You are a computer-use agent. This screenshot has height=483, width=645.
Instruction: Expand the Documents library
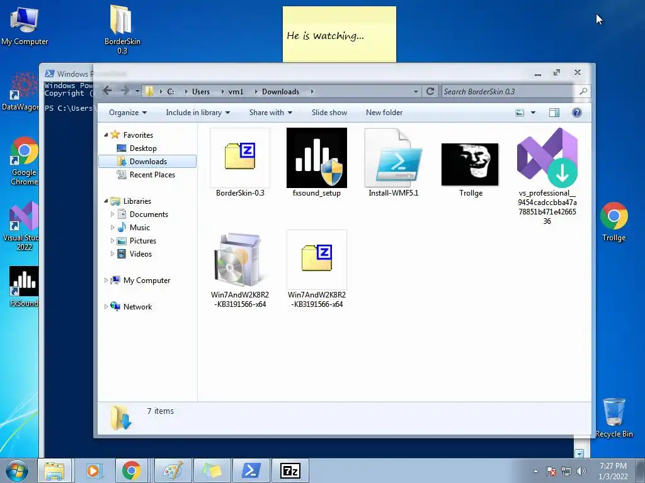112,214
